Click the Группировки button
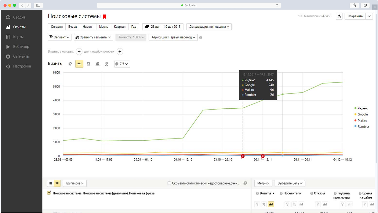Viewport: 378px width, 213px height. coord(75,183)
